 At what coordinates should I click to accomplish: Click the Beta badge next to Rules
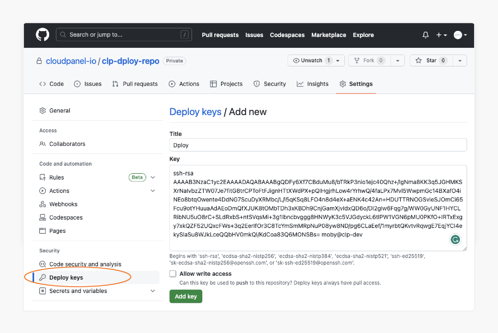137,177
